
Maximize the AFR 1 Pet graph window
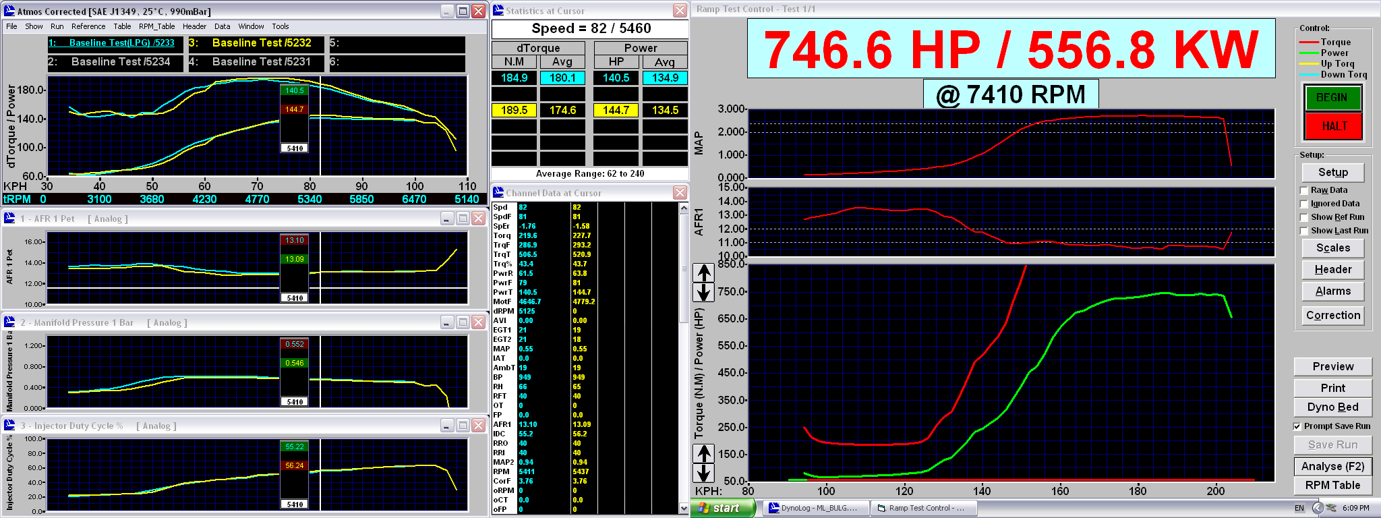click(463, 218)
